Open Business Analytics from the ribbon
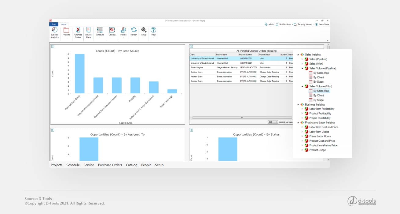400x214 pixels. (54, 32)
